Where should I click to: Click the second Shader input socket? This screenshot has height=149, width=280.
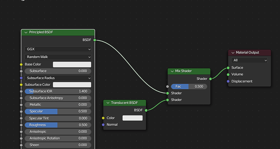[168, 100]
